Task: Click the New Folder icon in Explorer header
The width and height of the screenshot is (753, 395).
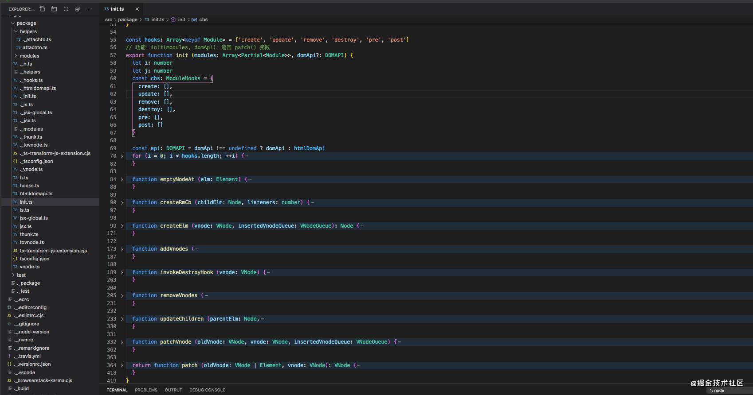Action: tap(54, 9)
